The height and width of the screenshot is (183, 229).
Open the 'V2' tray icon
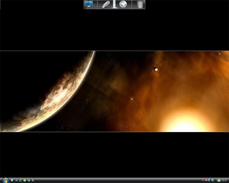[x=219, y=181]
